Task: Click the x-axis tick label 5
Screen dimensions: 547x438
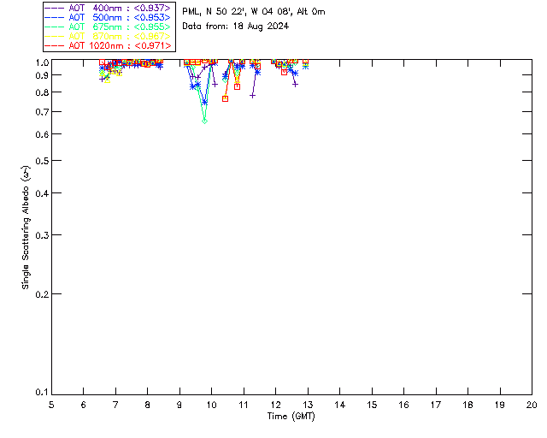Action: tap(51, 405)
